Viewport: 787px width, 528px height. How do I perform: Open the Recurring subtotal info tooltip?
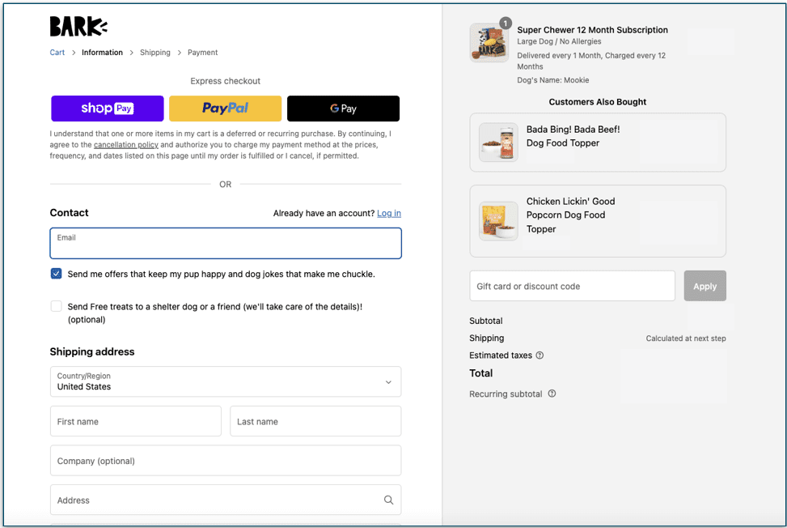point(552,394)
